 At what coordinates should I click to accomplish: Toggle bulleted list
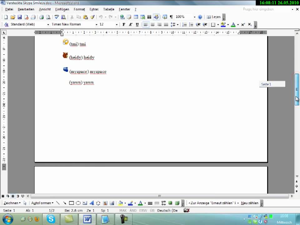point(191,24)
